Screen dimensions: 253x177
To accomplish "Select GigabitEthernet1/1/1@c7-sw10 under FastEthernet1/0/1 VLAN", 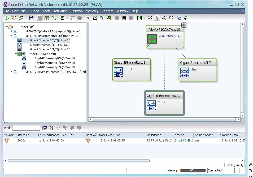I will tap(50, 45).
